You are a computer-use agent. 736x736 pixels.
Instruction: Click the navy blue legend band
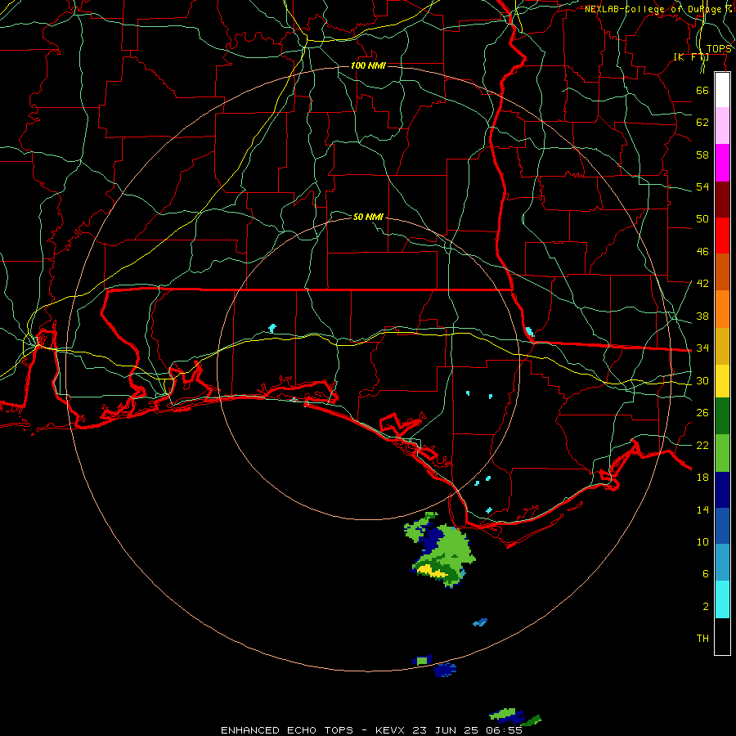coord(722,490)
